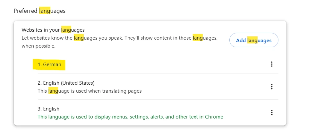
Task: Click the Preferred languages section heading
Action: click(39, 11)
